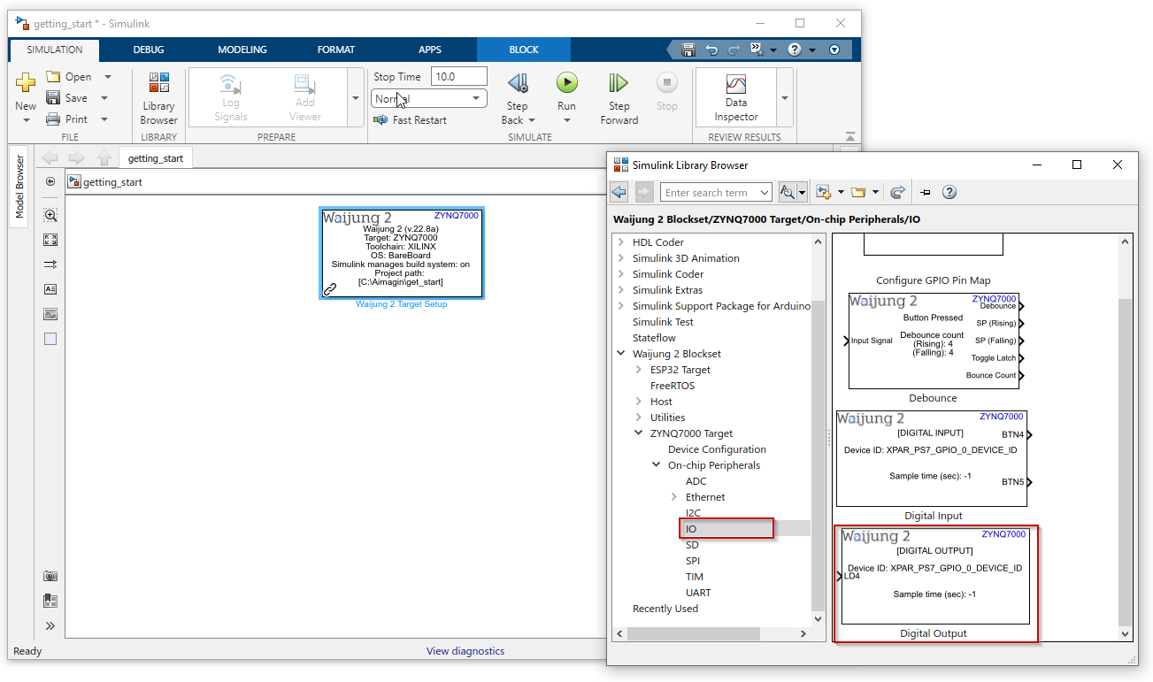Viewport: 1153px width, 682px height.
Task: Open the simulation mode Normal dropdown
Action: (428, 98)
